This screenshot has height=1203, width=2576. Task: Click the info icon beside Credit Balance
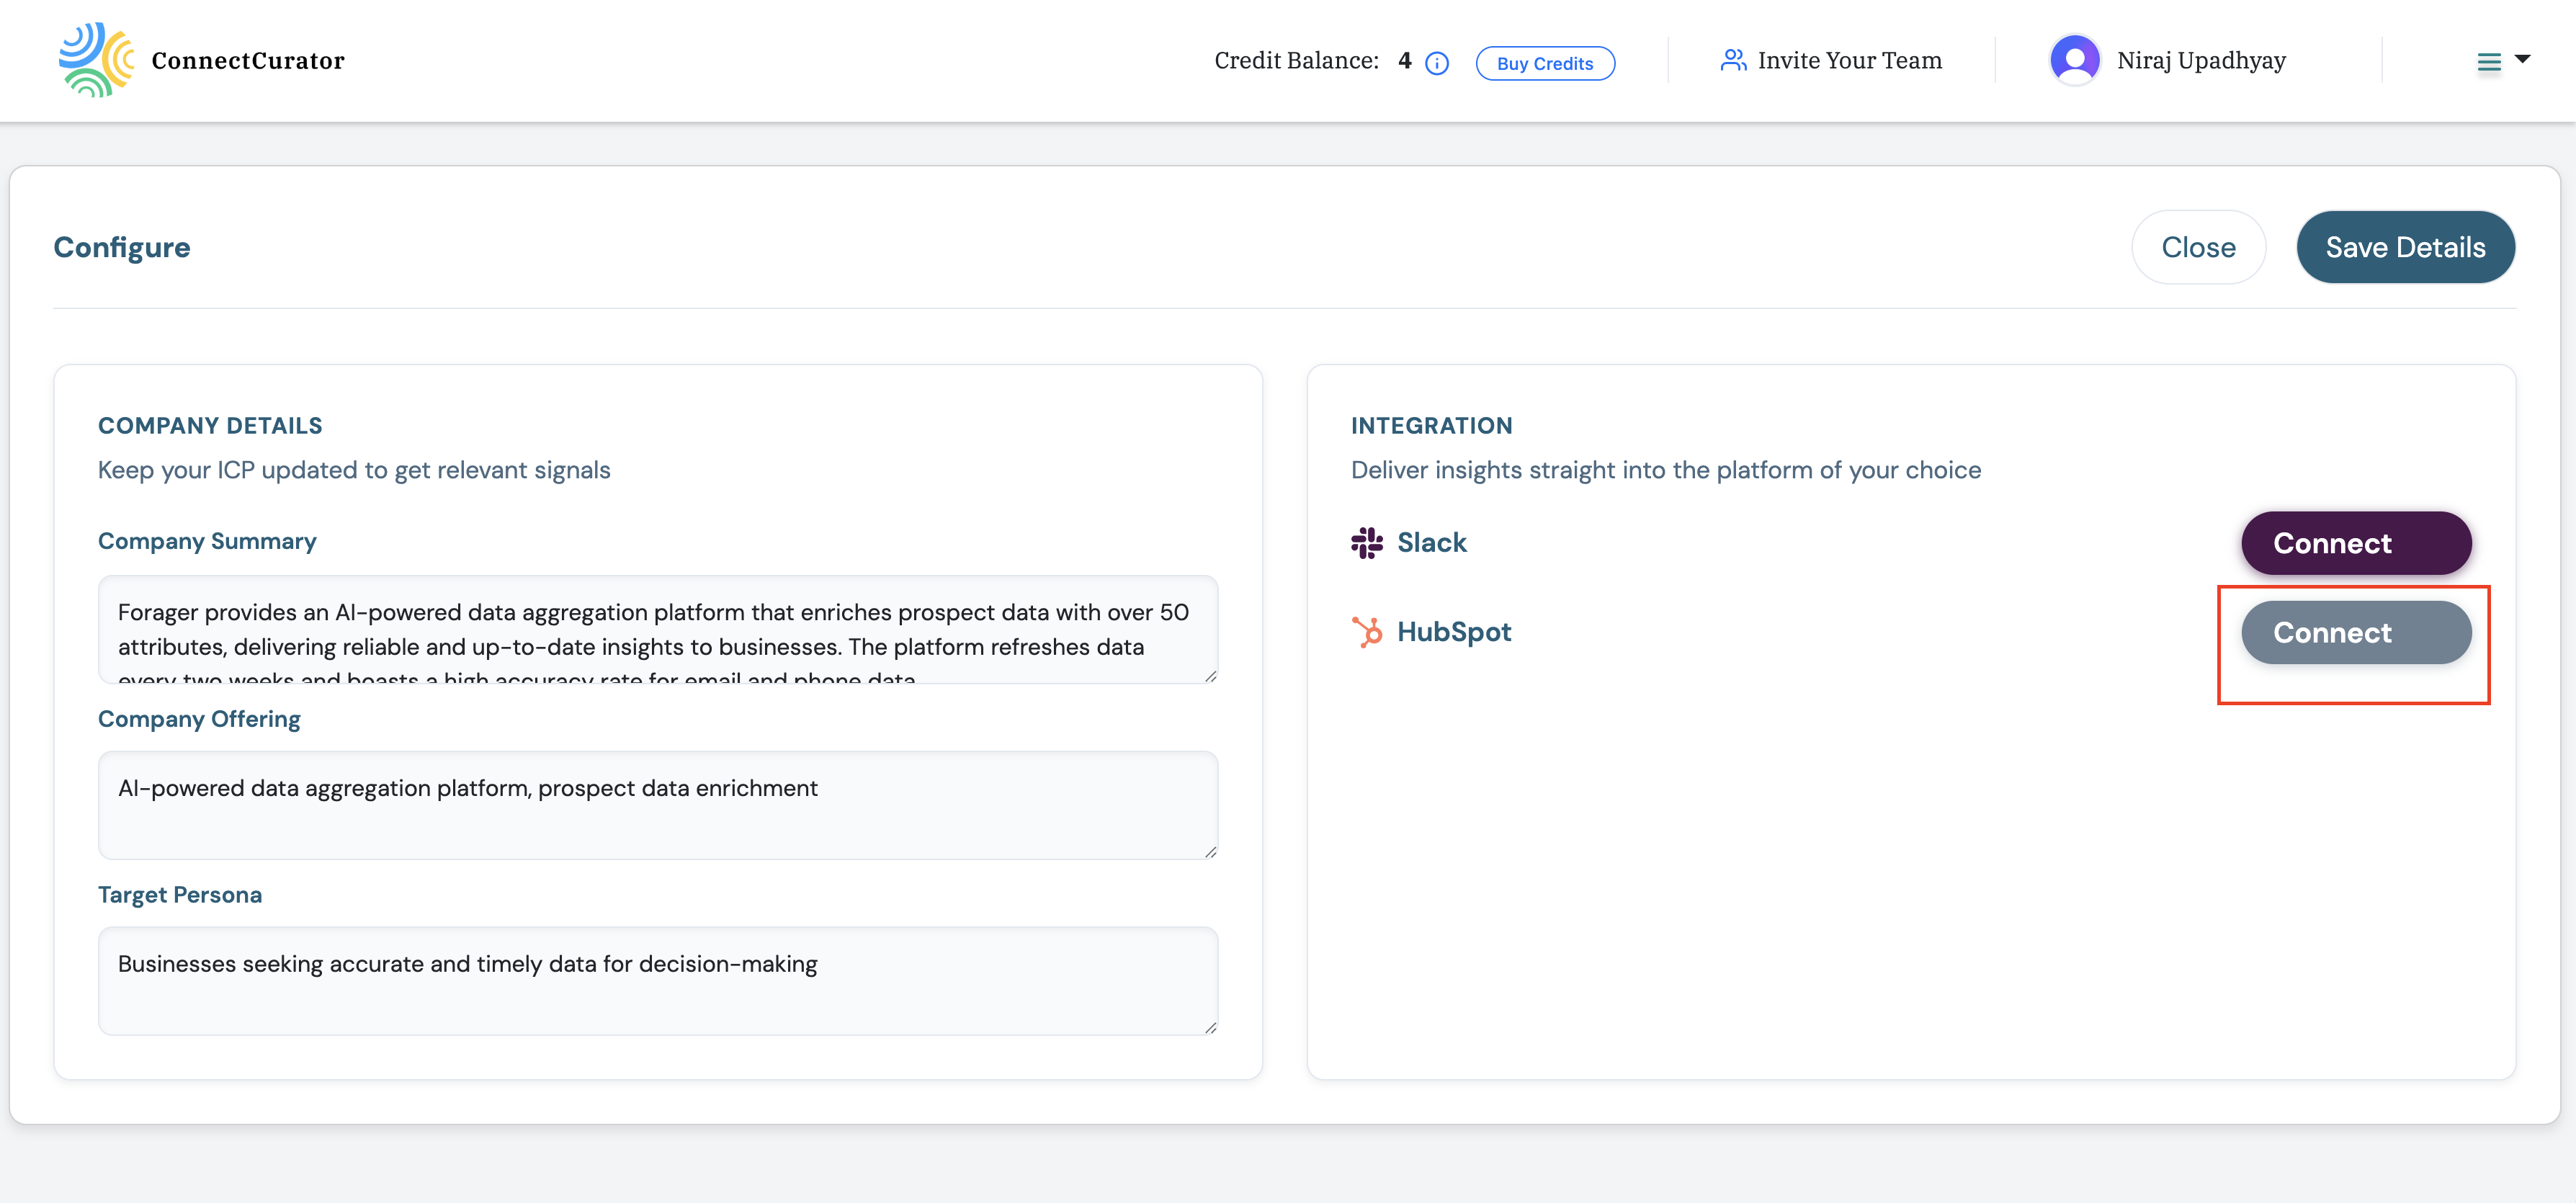coord(1437,62)
